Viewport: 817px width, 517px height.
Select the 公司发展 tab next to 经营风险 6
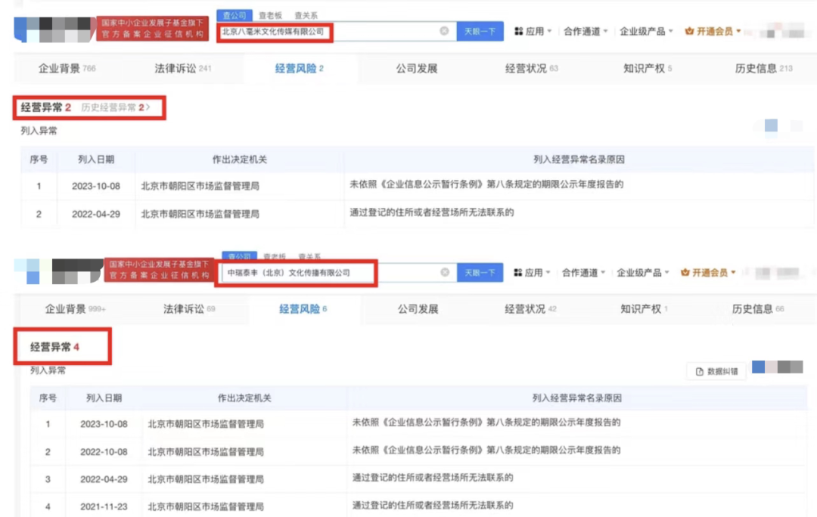418,309
